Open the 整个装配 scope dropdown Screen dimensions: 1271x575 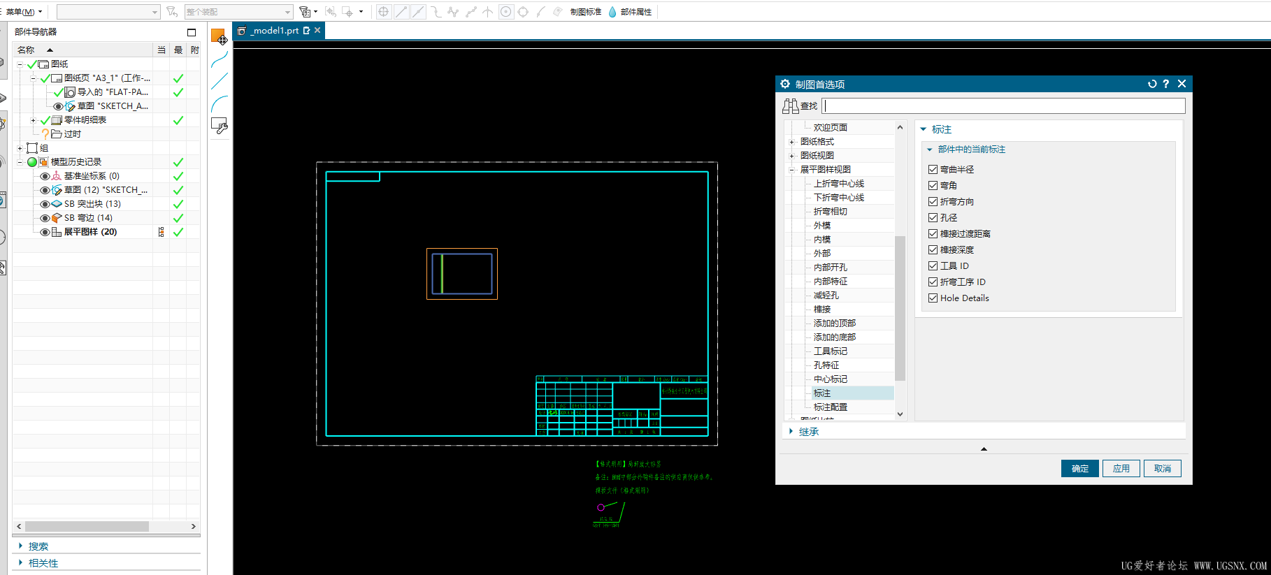[x=238, y=12]
